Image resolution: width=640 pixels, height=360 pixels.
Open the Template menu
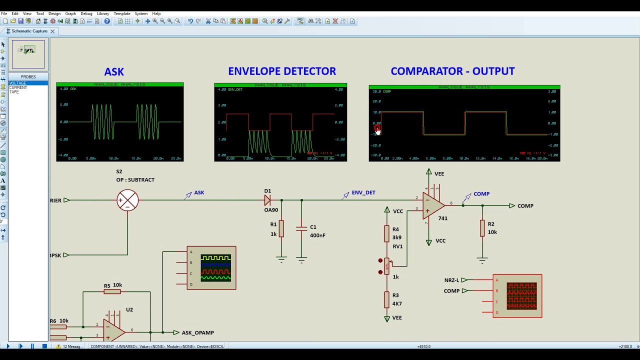(x=122, y=13)
